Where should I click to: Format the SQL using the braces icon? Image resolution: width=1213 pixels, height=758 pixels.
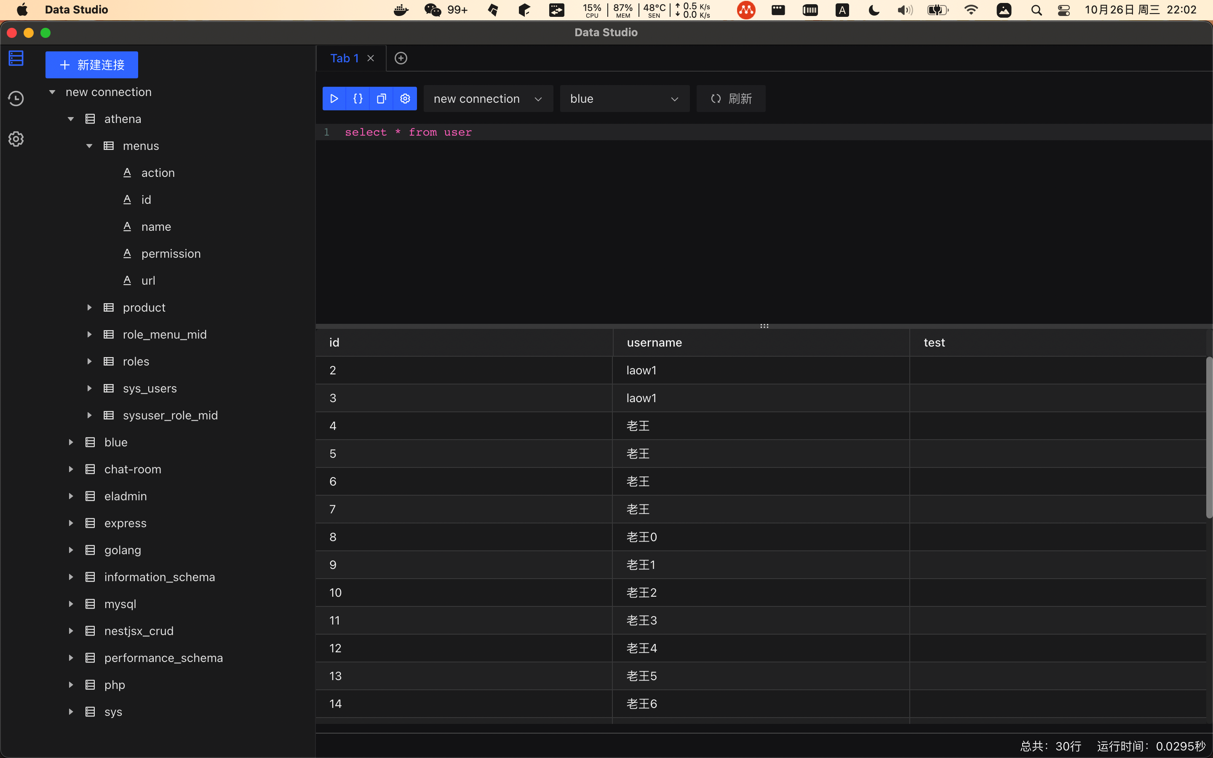click(358, 98)
